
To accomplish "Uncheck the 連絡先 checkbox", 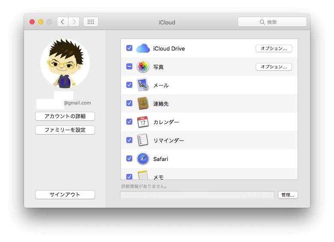I will coord(129,103).
